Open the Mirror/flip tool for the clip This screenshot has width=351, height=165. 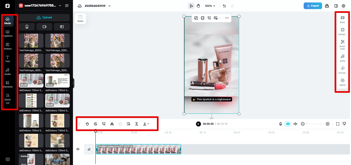coord(112,124)
